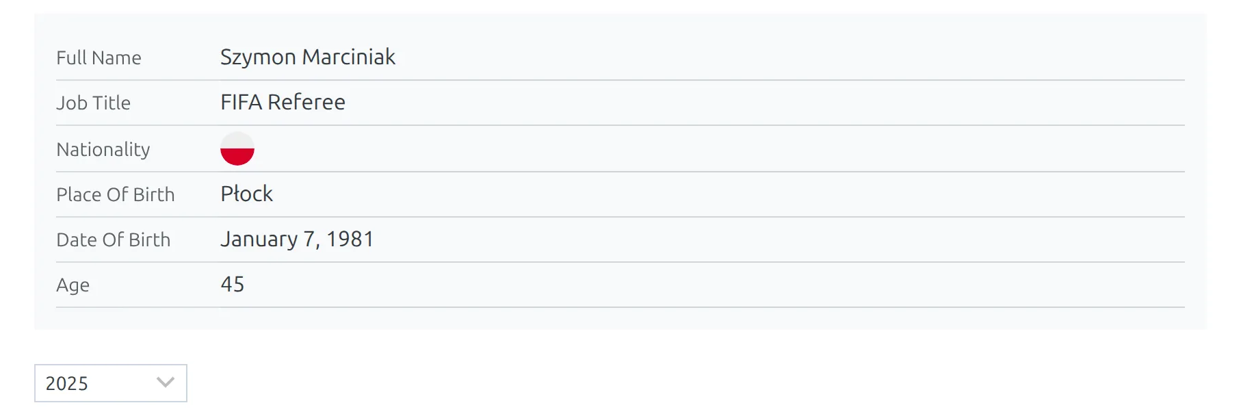The height and width of the screenshot is (416, 1241).
Task: Click the 2025 text in selector
Action: tap(67, 383)
